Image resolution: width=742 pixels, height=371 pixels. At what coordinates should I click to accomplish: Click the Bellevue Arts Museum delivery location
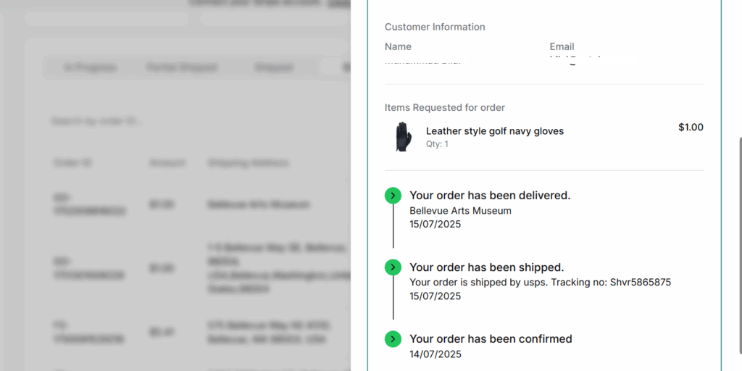pos(460,211)
